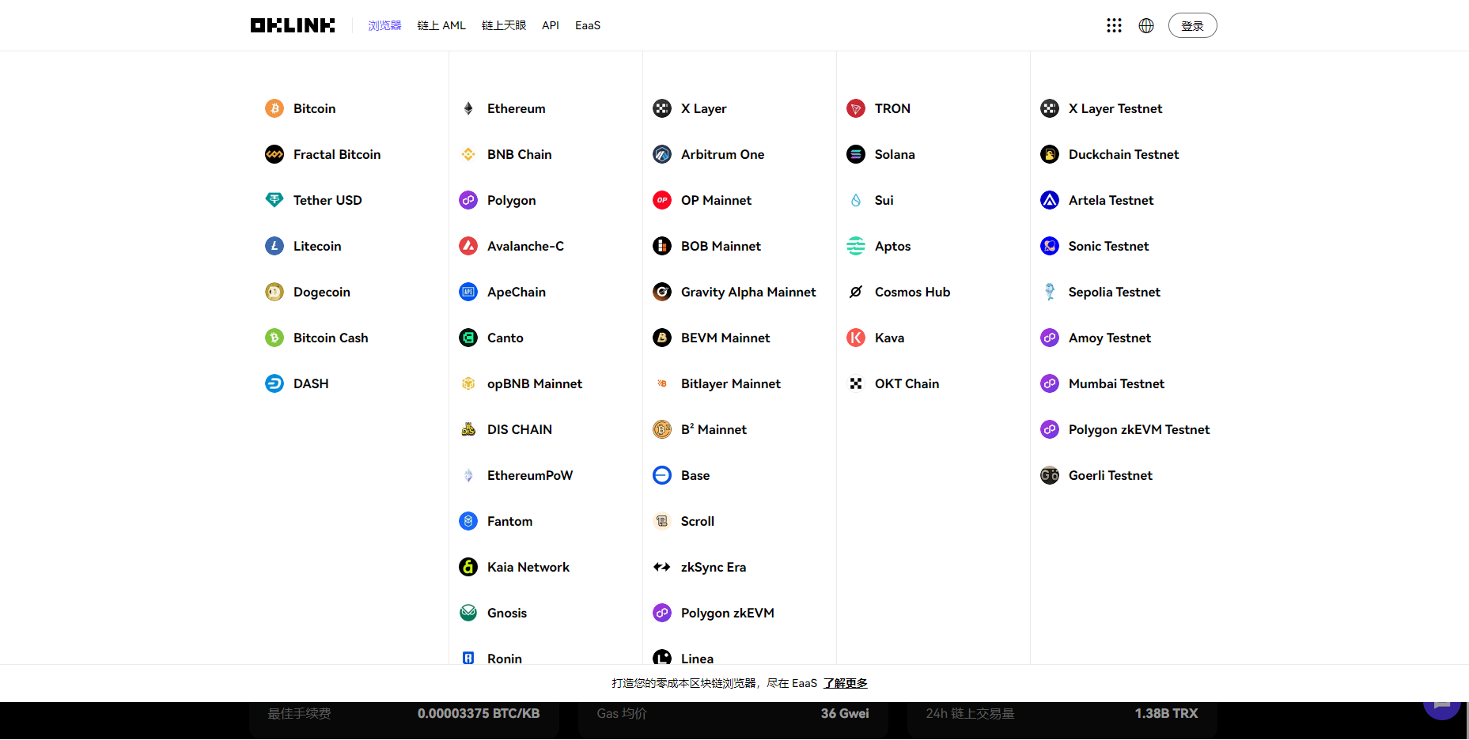Screen dimensions: 1469x740
Task: Click the Avalanche-C icon
Action: point(468,246)
